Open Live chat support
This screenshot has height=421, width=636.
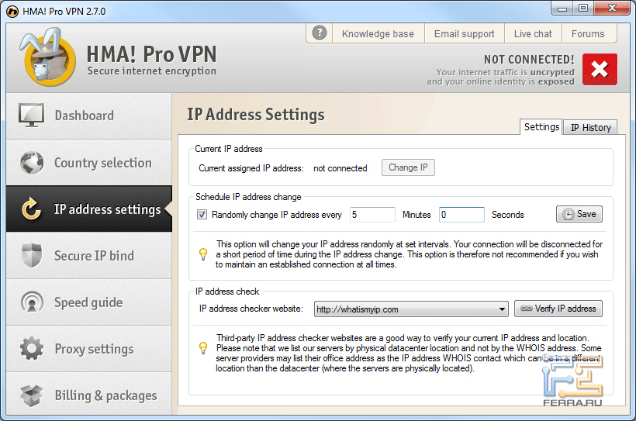(x=533, y=34)
